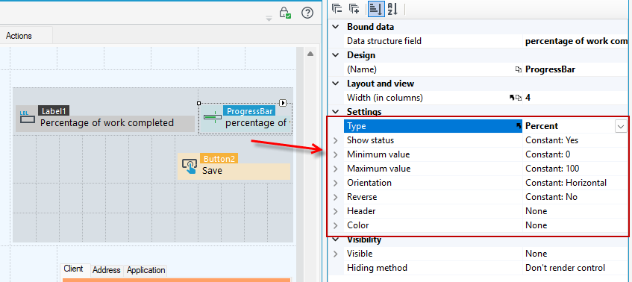Expand the Maximum value property
Screen dimensions: 632x282
coord(335,169)
